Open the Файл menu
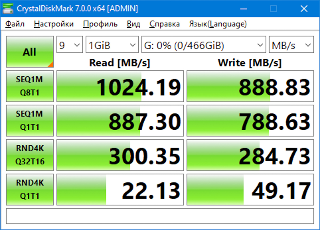This screenshot has width=320, height=230. 15,24
